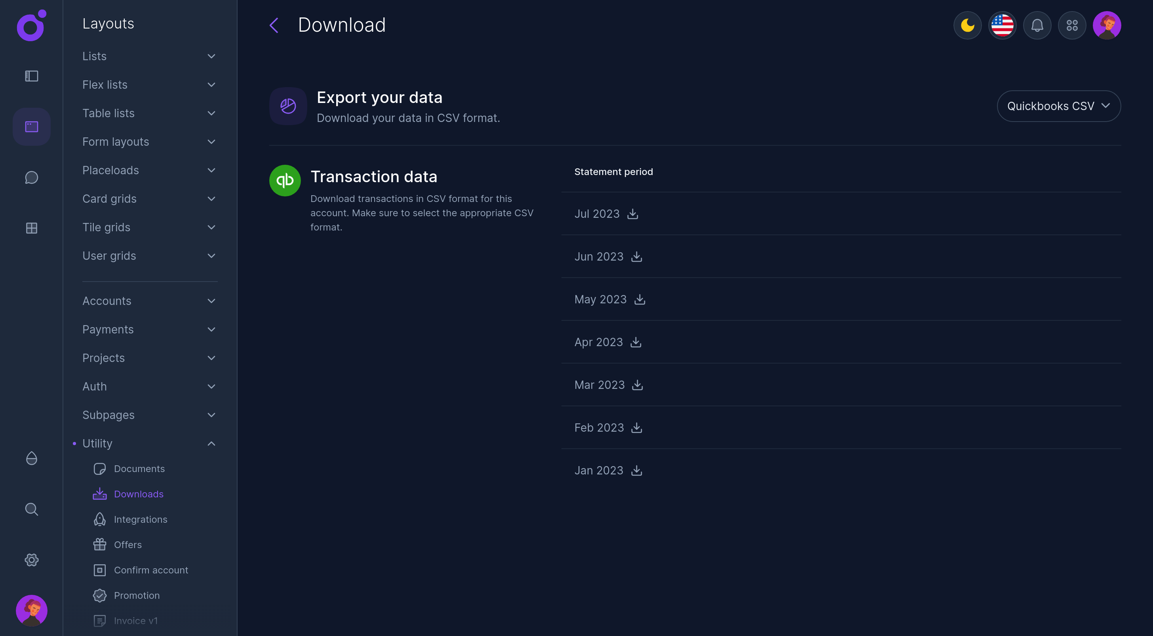Click the back arrow next to Download
The image size is (1153, 636).
pos(274,25)
